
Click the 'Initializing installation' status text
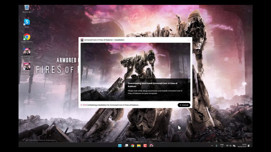112,105
